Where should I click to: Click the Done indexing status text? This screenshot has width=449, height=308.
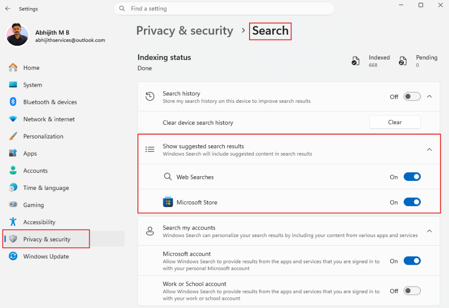point(145,68)
